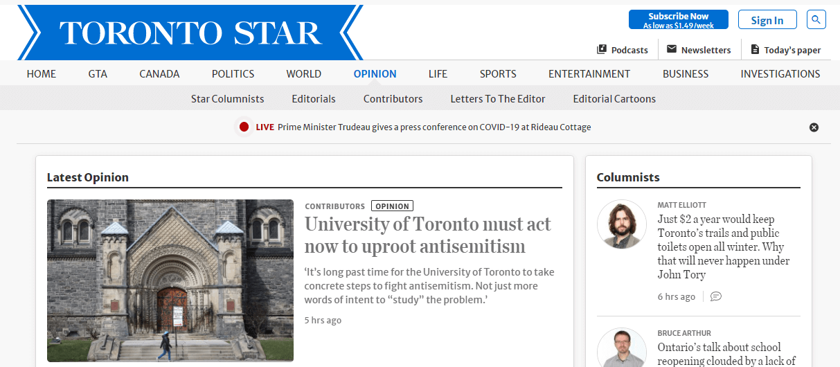
Task: Open comments bubble on Matt Elliott column
Action: 716,296
